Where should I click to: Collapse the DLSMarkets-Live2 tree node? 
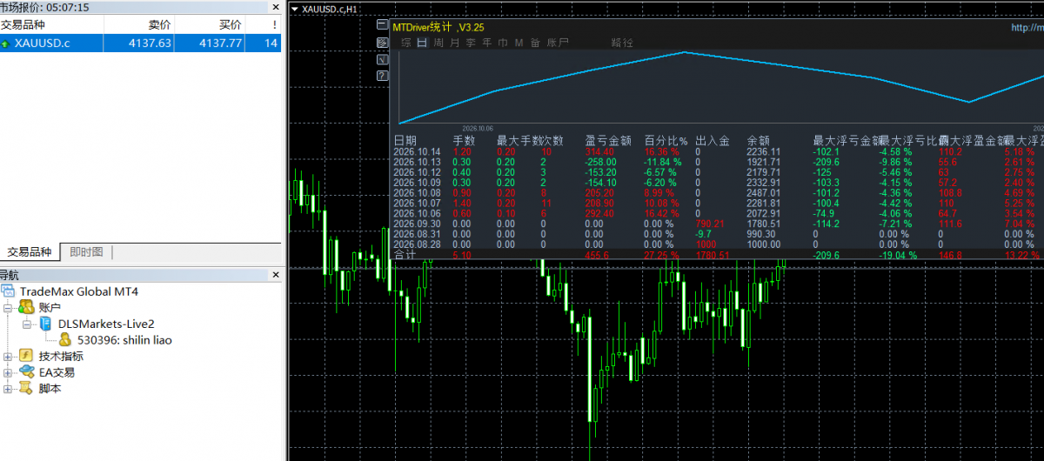click(x=27, y=324)
